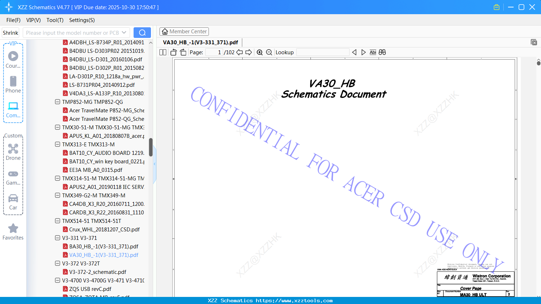The image size is (541, 304).
Task: Open the Car schematics category
Action: 13,202
